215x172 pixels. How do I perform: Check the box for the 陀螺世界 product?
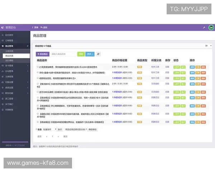point(38,122)
